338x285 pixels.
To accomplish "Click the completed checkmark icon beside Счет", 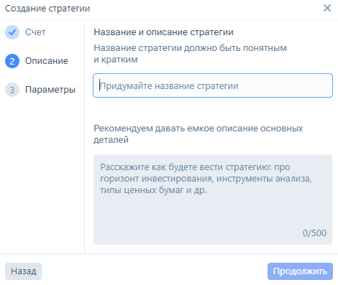I will pos(12,32).
